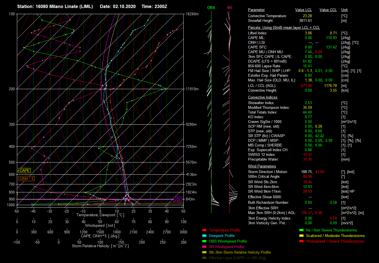The image size is (379, 263).
Task: Select the Sfc-3km Storm Relative Helicity swatch
Action: [x=204, y=252]
